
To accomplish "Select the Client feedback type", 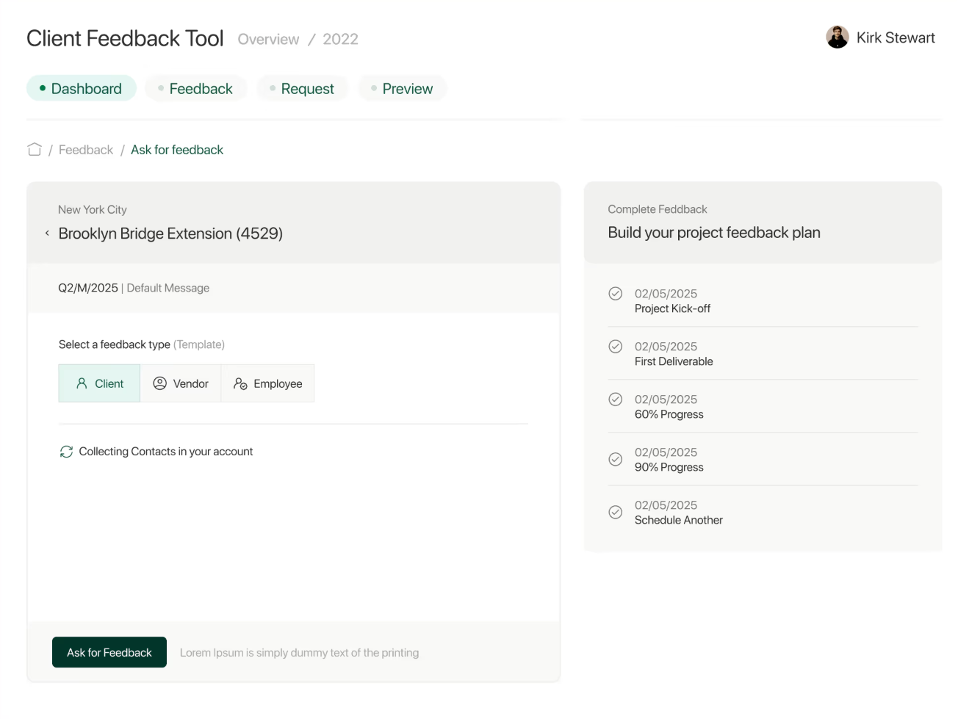I will pos(98,383).
